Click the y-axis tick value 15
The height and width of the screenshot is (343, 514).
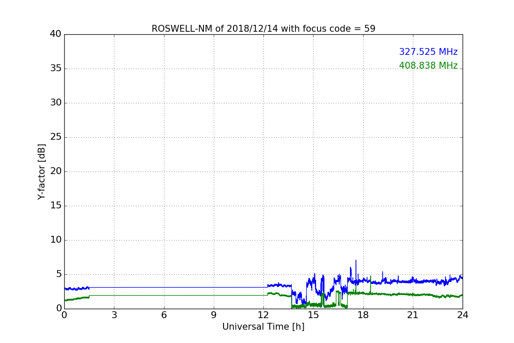[x=56, y=206]
